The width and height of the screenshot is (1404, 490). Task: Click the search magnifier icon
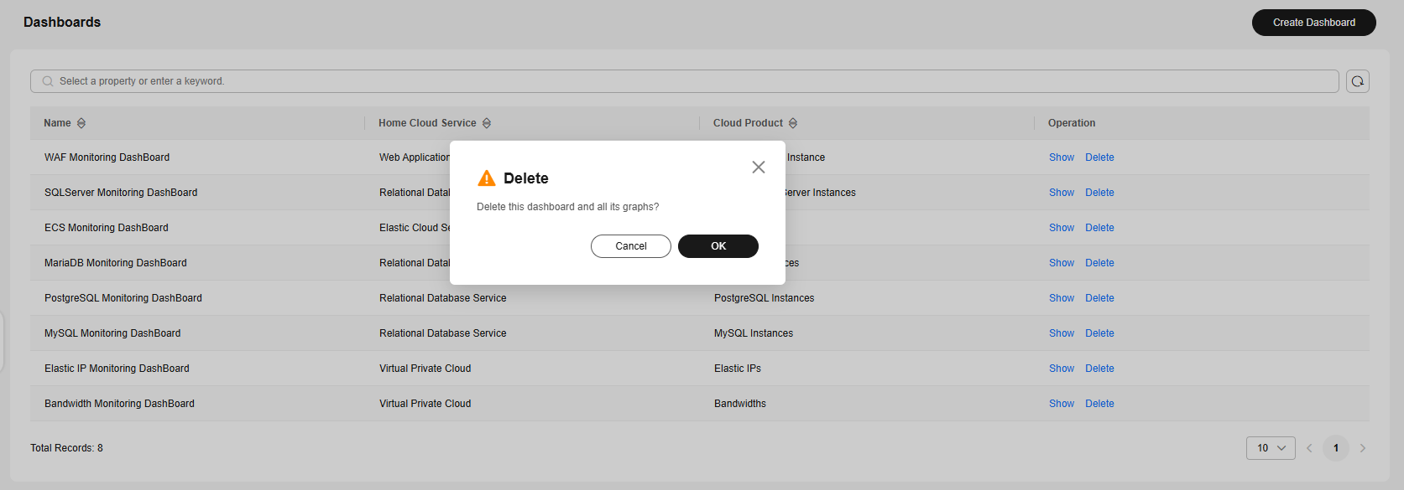48,81
